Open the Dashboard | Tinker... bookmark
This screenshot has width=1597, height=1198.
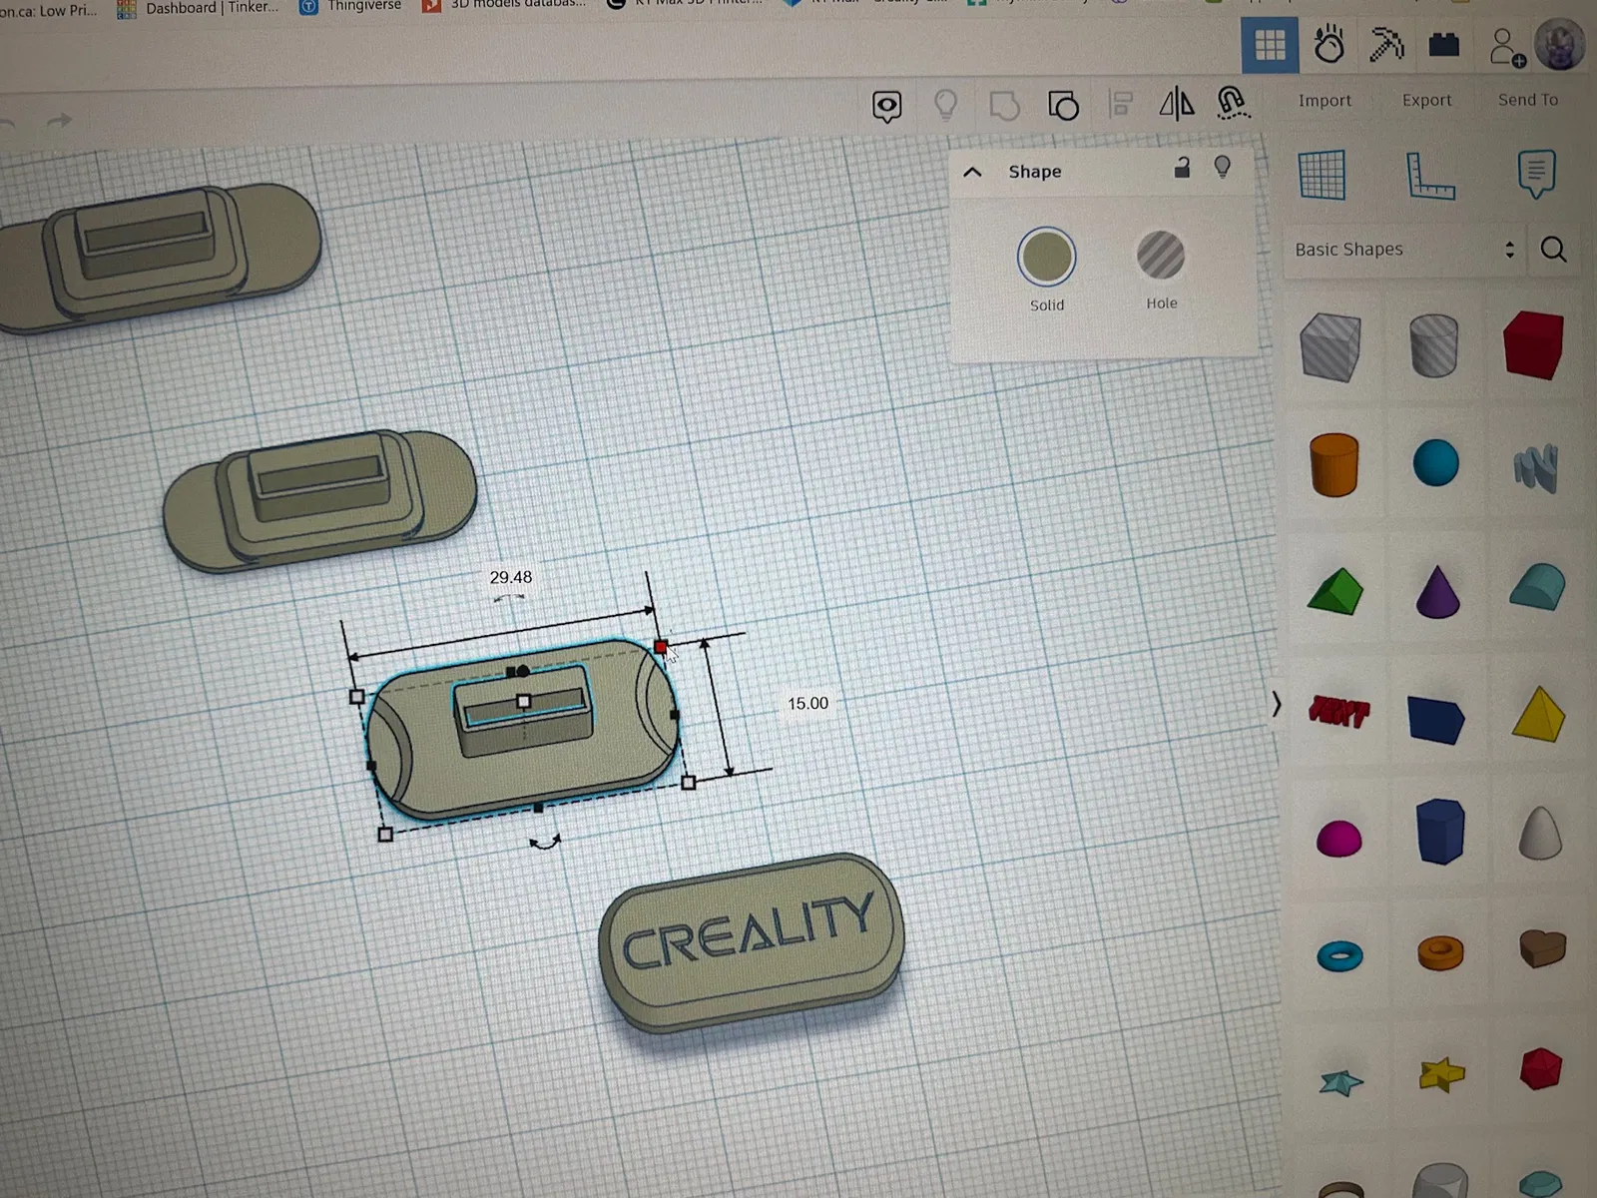(x=198, y=8)
